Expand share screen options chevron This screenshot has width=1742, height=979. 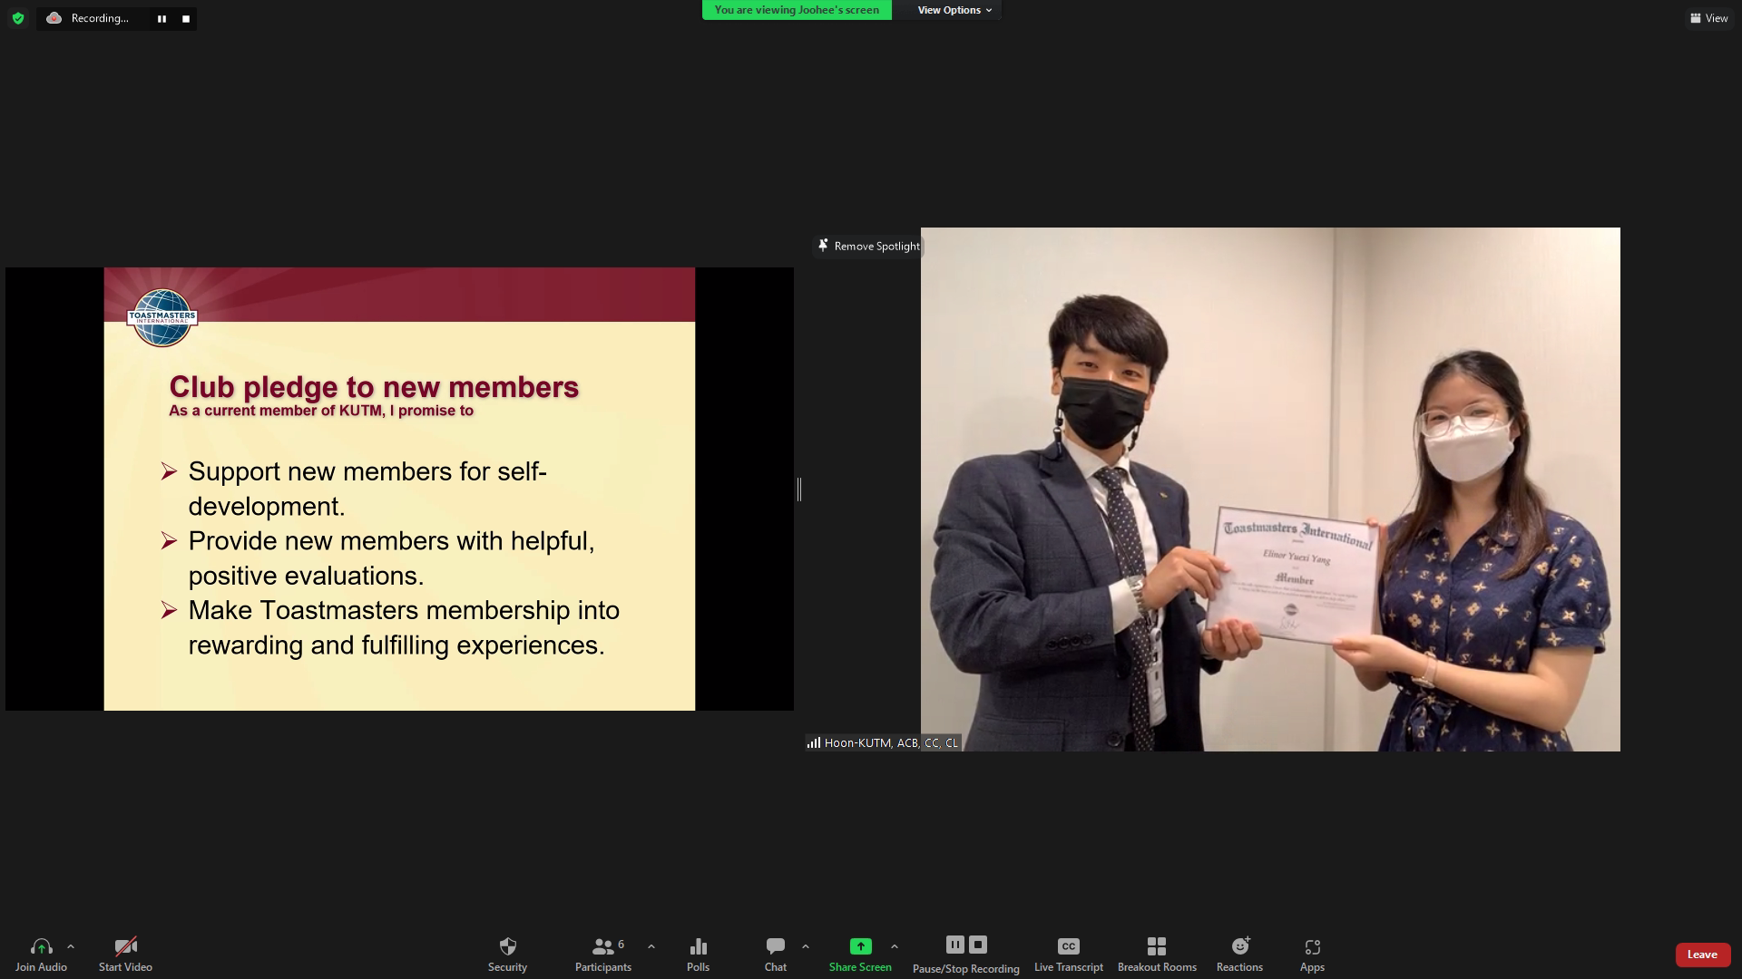[x=895, y=946]
